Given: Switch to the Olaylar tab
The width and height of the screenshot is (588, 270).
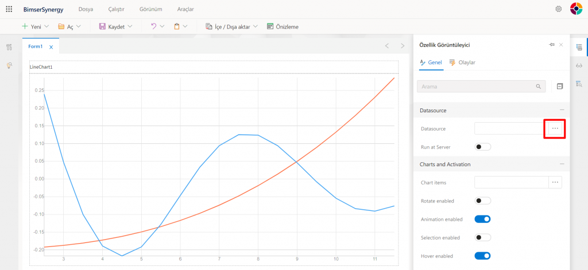Looking at the screenshot, I should 462,62.
